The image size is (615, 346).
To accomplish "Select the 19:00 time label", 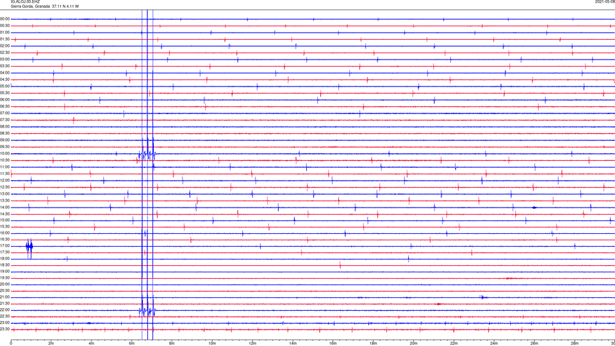I will [x=5, y=272].
